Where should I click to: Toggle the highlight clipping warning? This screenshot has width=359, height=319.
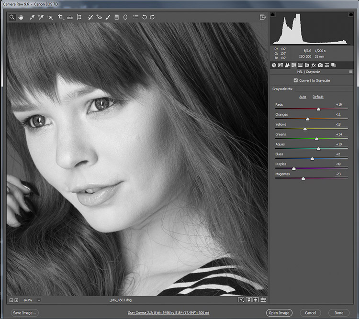pyautogui.click(x=351, y=14)
